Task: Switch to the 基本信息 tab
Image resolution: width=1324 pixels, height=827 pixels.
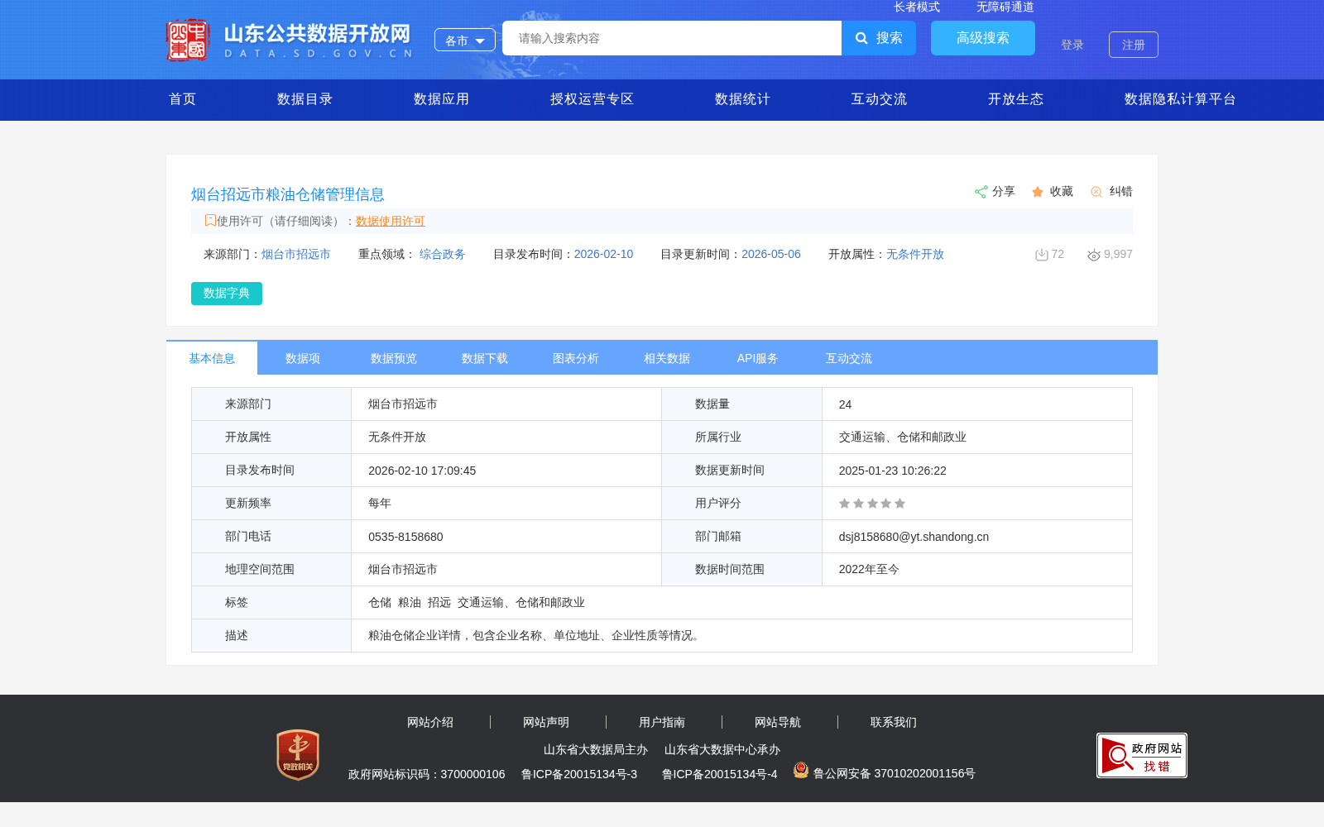Action: (x=212, y=358)
